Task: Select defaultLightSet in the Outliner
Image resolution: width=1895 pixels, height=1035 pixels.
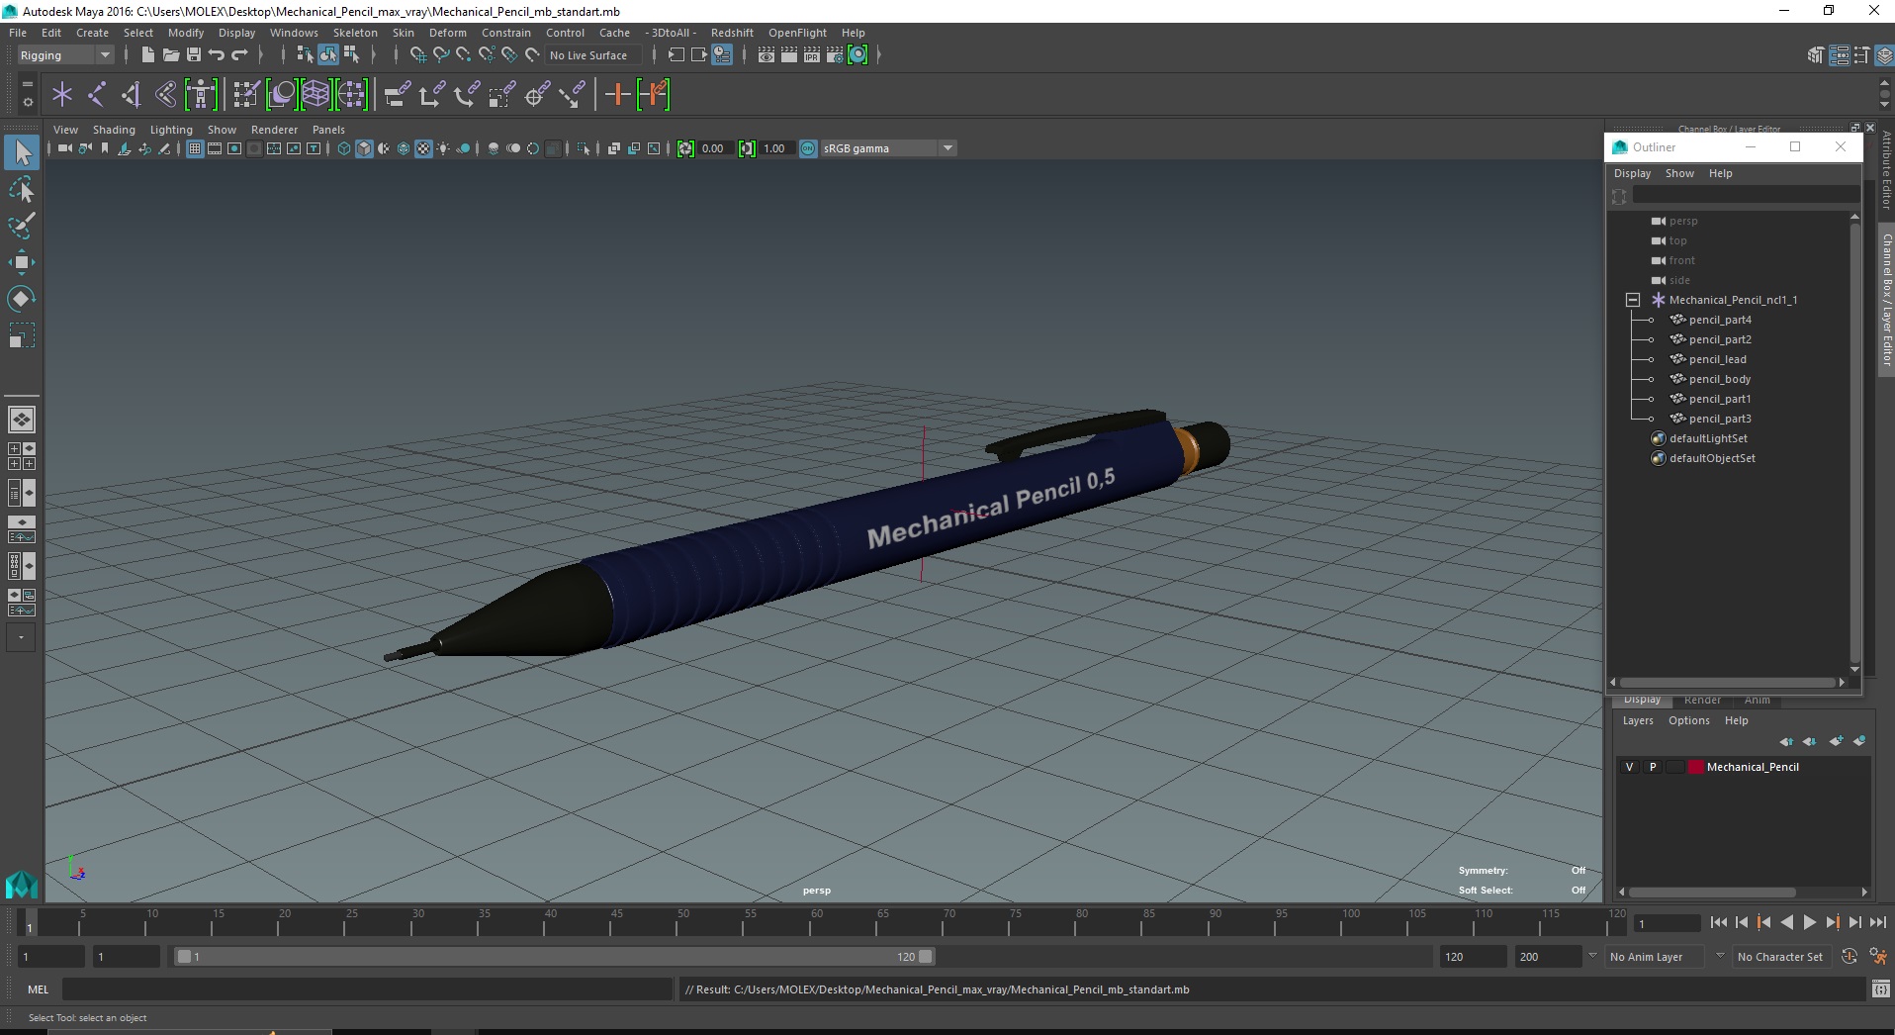Action: click(x=1708, y=438)
